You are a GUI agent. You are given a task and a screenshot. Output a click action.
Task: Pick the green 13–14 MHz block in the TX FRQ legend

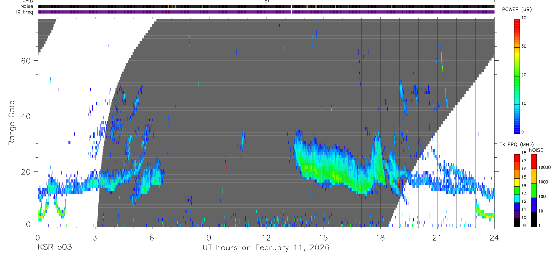(517, 189)
